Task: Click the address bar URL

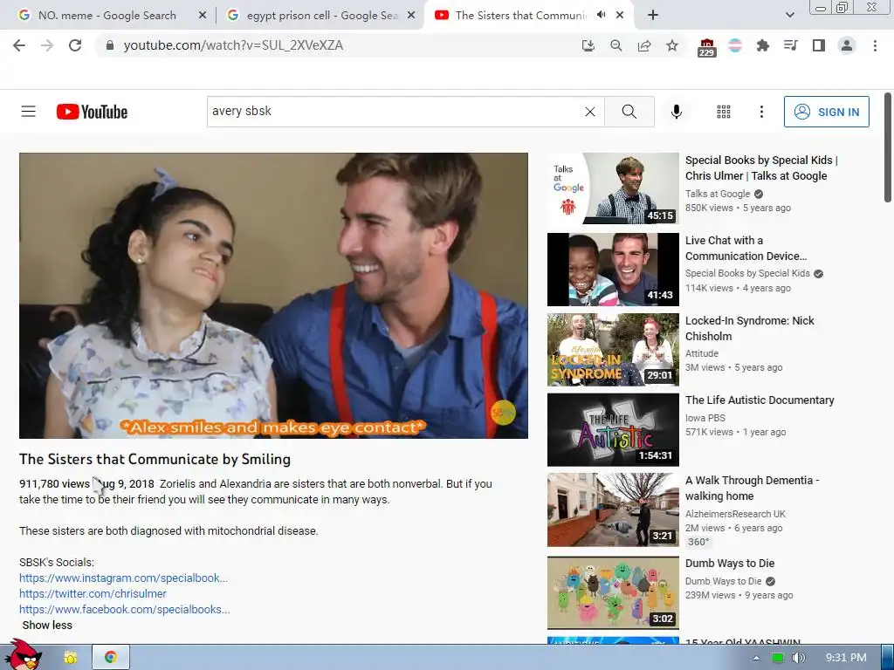Action: pyautogui.click(x=233, y=45)
